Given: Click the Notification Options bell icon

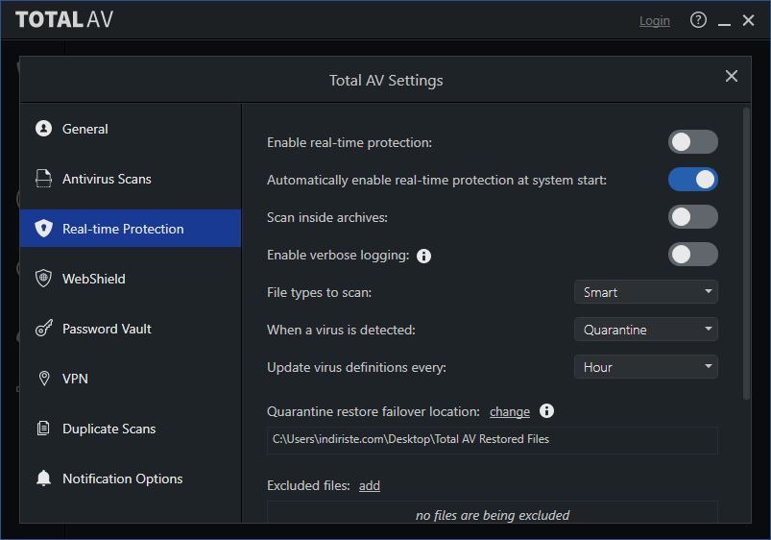Looking at the screenshot, I should [44, 478].
